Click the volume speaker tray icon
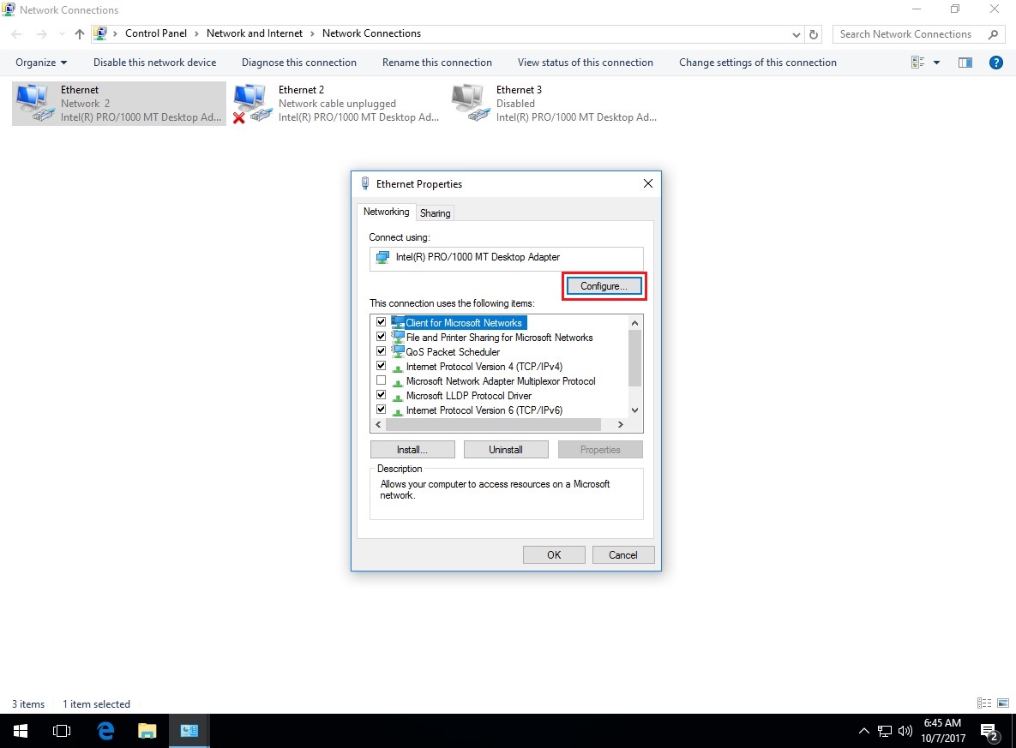This screenshot has width=1016, height=748. click(x=905, y=731)
